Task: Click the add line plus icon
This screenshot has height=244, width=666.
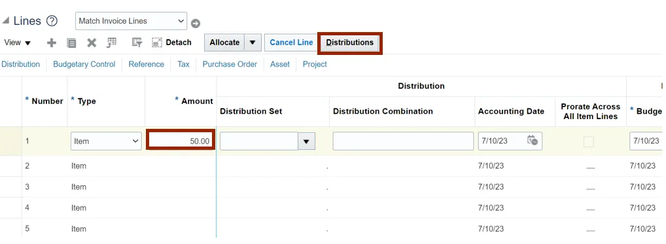Action: [52, 43]
